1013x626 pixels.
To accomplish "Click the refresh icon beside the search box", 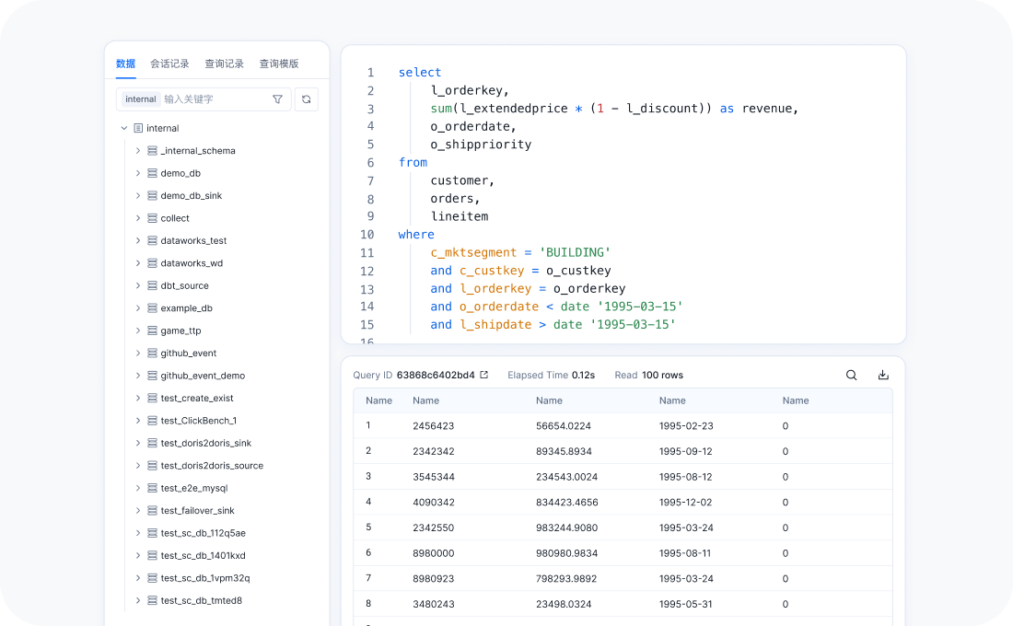I will pyautogui.click(x=307, y=99).
